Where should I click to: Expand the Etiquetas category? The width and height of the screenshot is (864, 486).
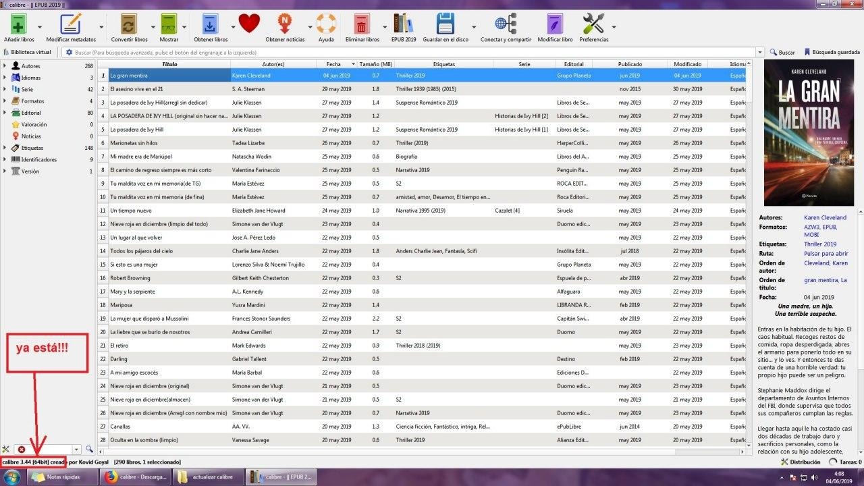pos(5,148)
